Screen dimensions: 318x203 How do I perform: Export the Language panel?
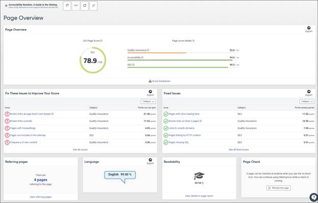pos(150,161)
